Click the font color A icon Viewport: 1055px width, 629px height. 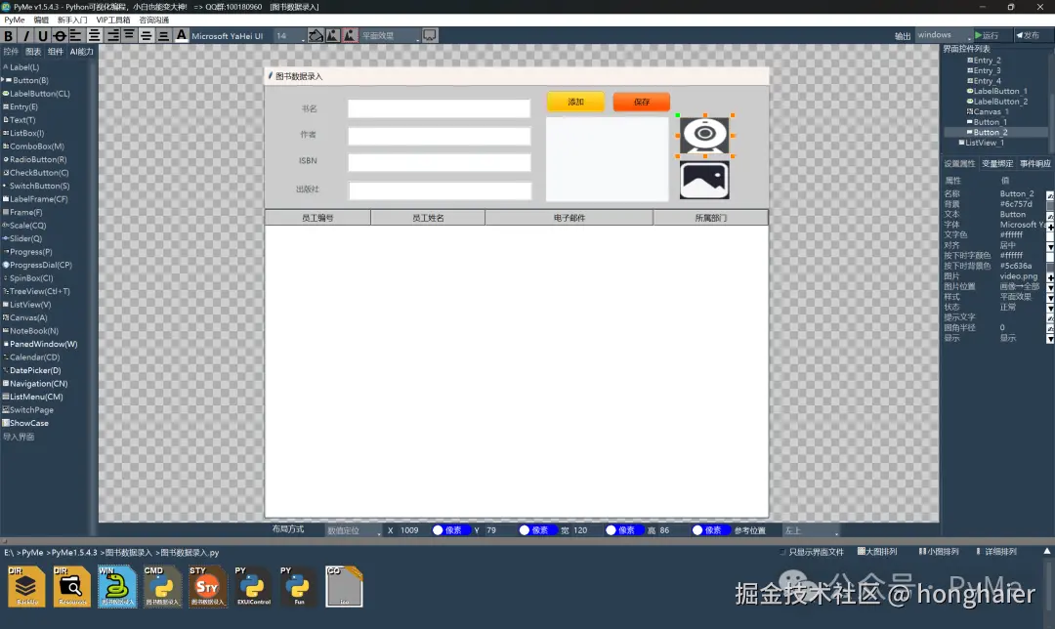coord(181,35)
